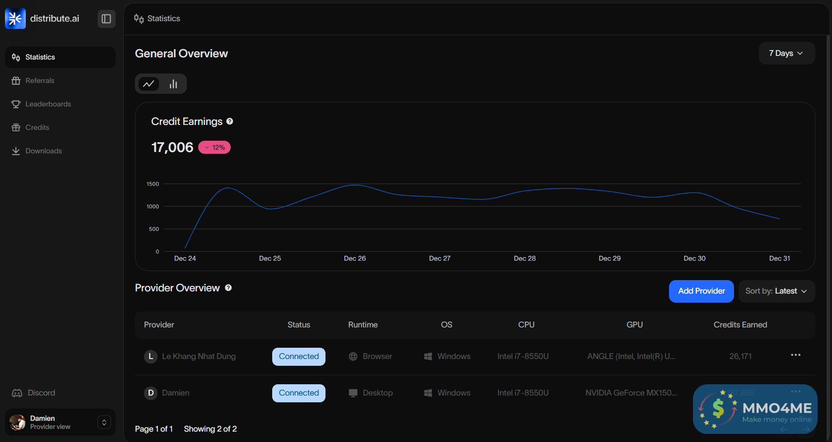Image resolution: width=832 pixels, height=442 pixels.
Task: Click the distribute.ai logo icon
Action: click(15, 18)
